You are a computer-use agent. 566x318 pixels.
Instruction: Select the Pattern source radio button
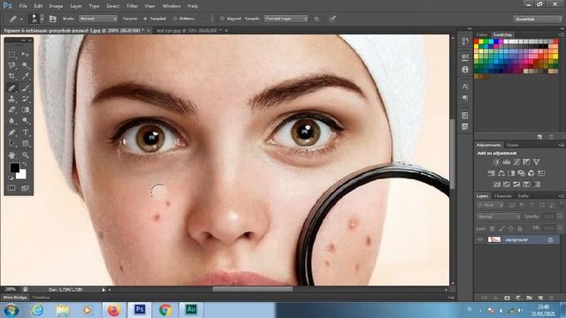tap(175, 19)
